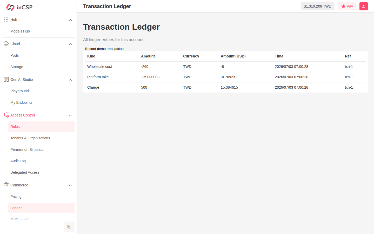Select Ledger in Commerce menu

41,208
